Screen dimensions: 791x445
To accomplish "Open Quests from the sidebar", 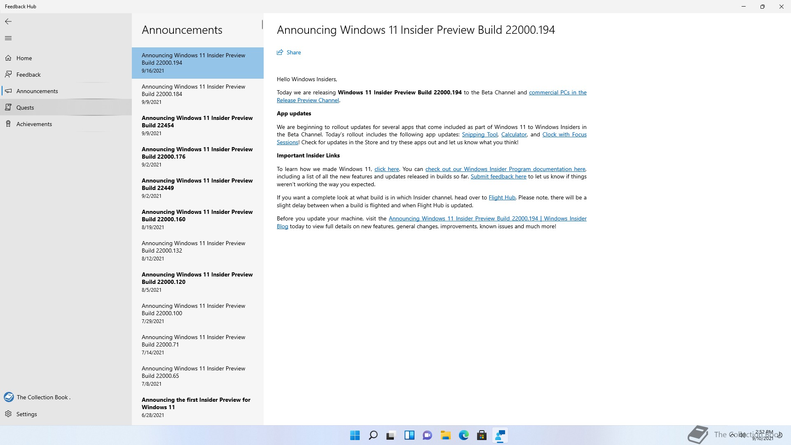I will pyautogui.click(x=66, y=108).
